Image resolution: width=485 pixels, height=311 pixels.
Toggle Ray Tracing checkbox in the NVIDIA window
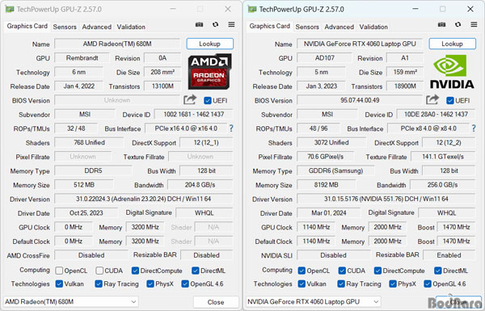click(341, 284)
